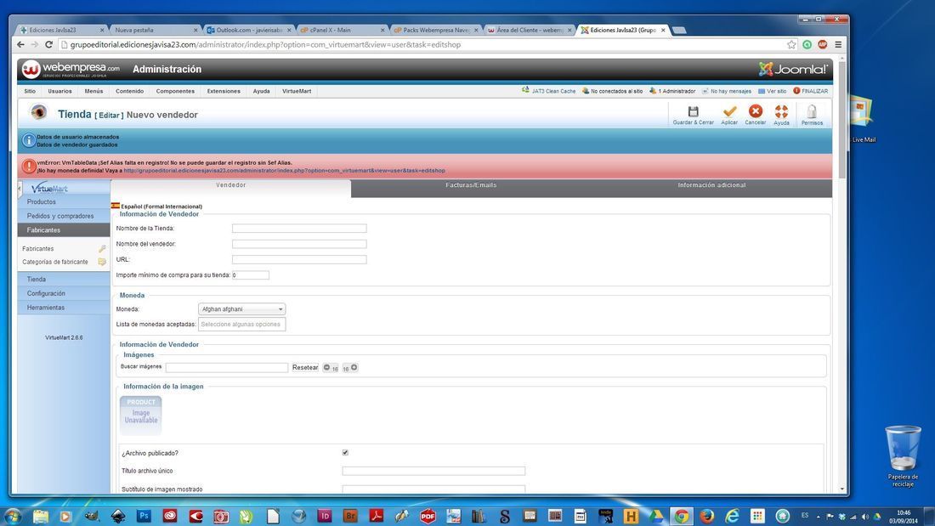Open the Ayuda menu in menu bar
This screenshot has width=935, height=526.
click(x=261, y=91)
